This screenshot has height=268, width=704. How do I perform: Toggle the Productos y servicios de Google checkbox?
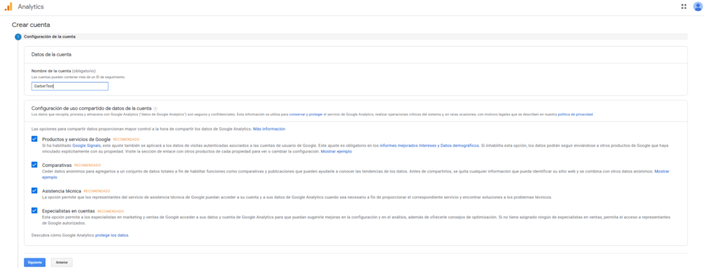coord(34,139)
